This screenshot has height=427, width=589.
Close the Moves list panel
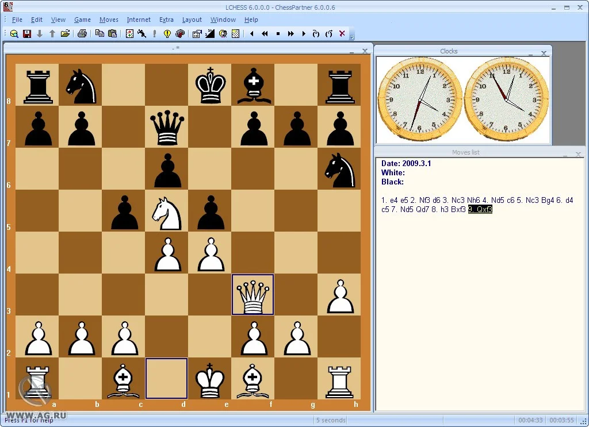click(578, 154)
